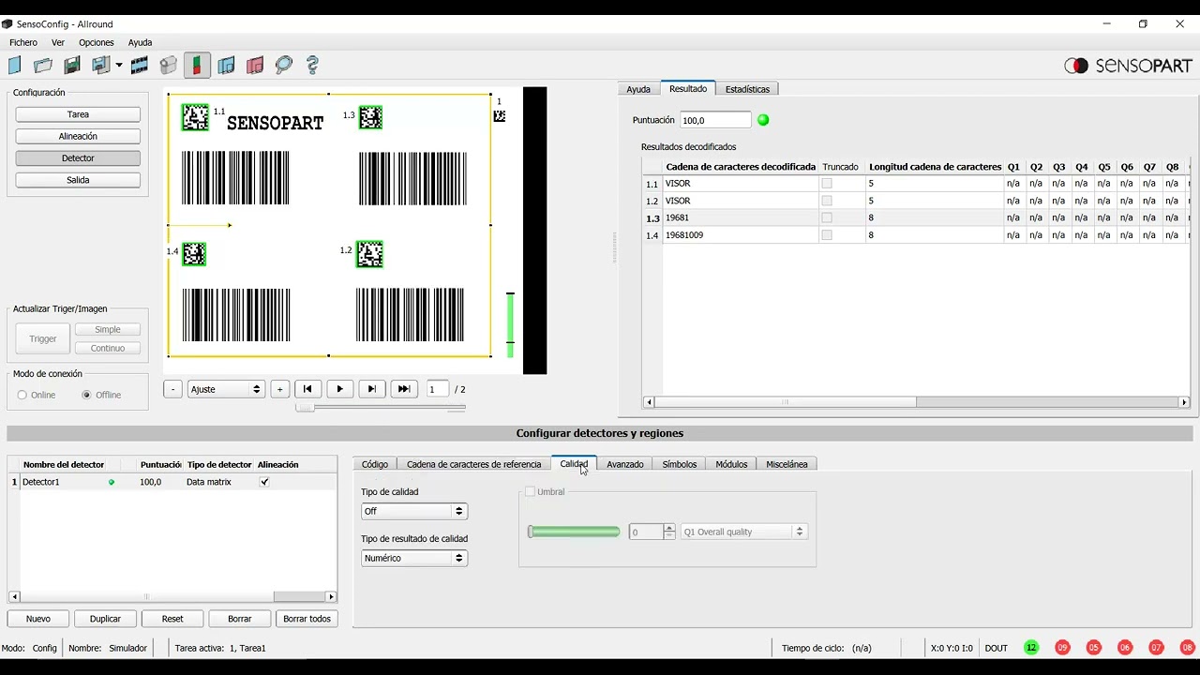The height and width of the screenshot is (675, 1200).
Task: Open the Fichero menu
Action: pos(23,42)
